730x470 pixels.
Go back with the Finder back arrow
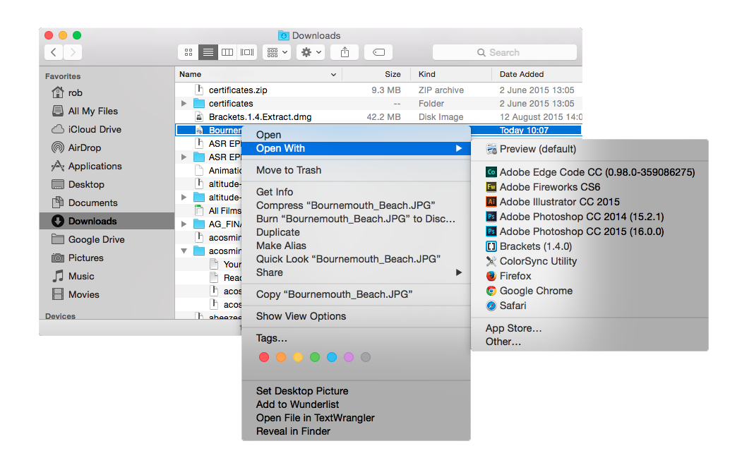(x=54, y=52)
